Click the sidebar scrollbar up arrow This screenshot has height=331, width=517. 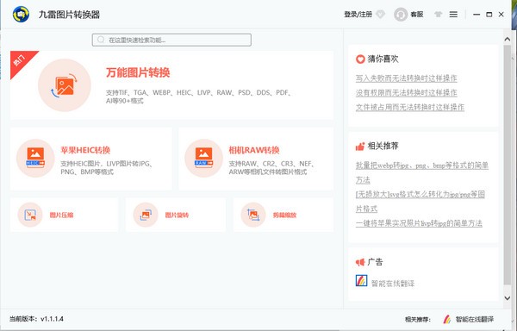[x=508, y=40]
